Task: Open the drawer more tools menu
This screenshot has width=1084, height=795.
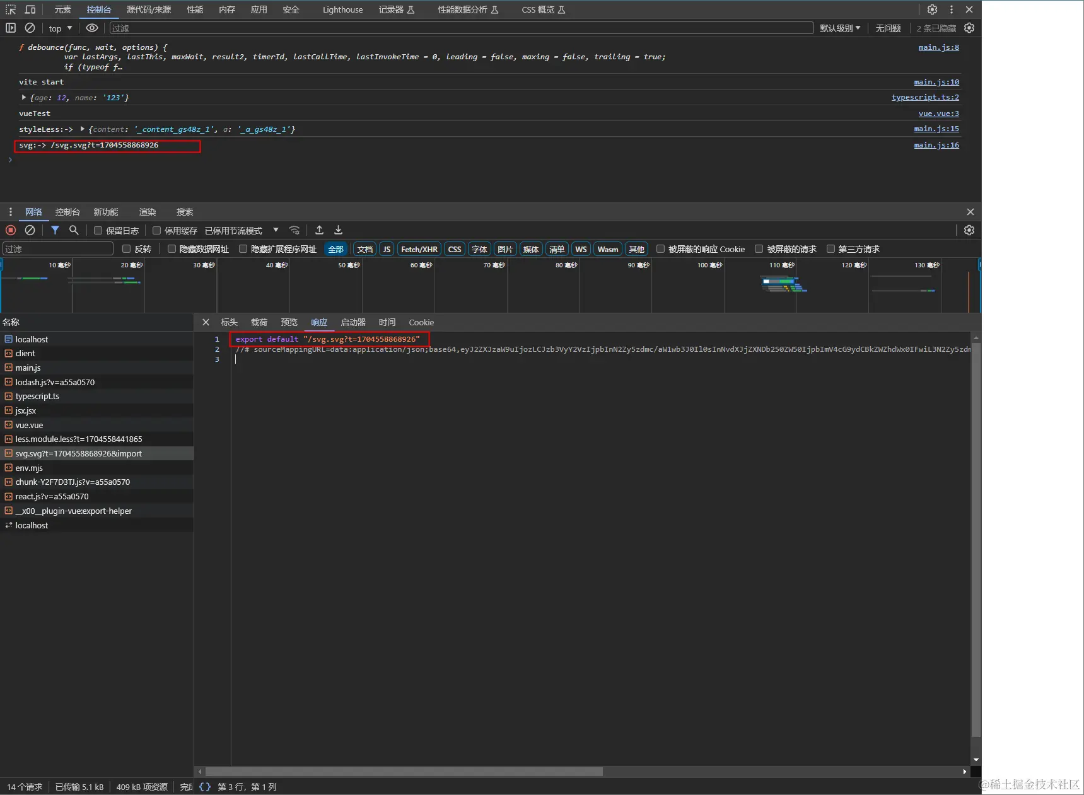Action: 10,212
